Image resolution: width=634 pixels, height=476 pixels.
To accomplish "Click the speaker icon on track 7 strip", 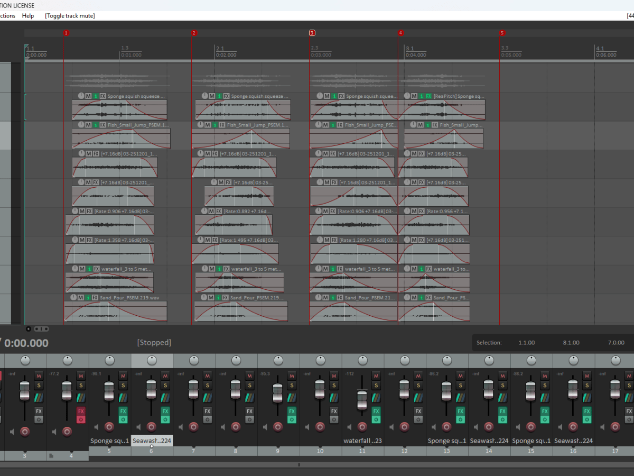I will (180, 427).
